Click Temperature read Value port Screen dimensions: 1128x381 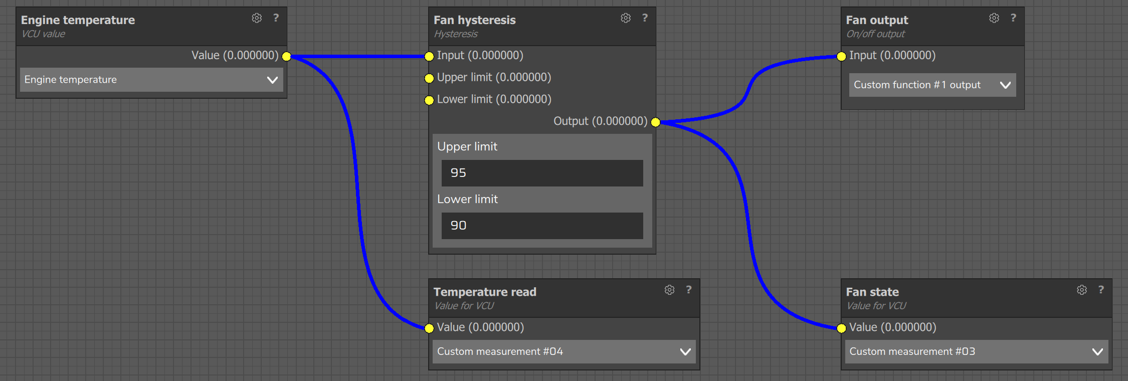click(x=429, y=328)
